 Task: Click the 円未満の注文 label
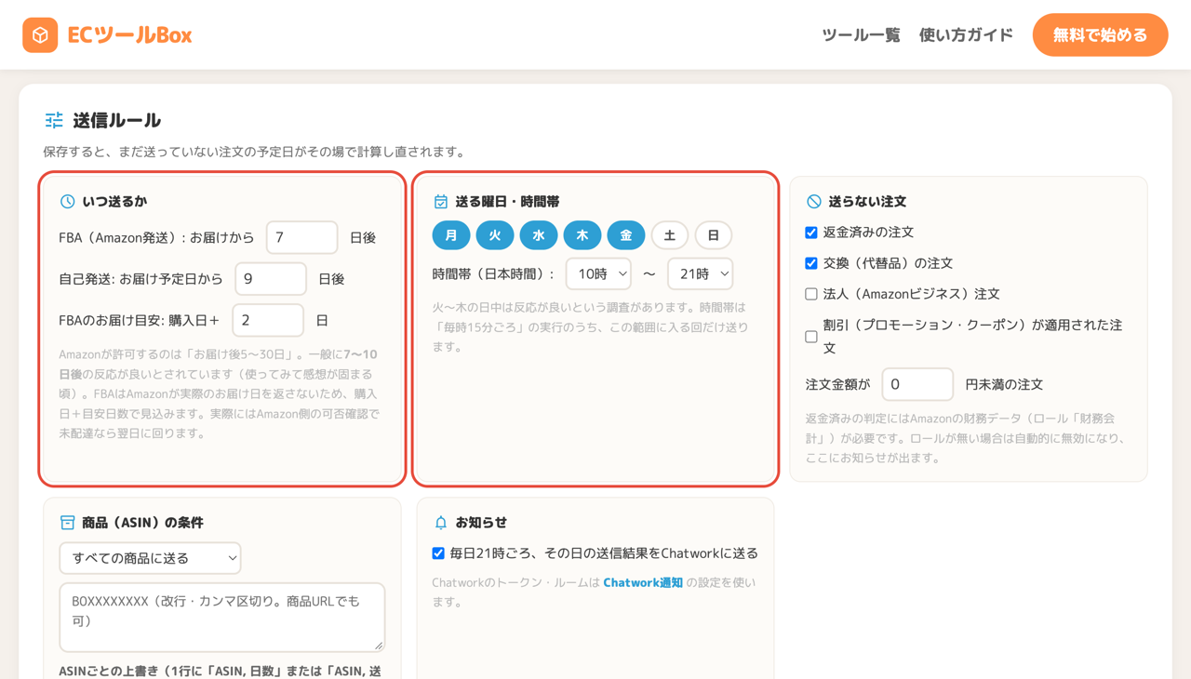click(1004, 384)
